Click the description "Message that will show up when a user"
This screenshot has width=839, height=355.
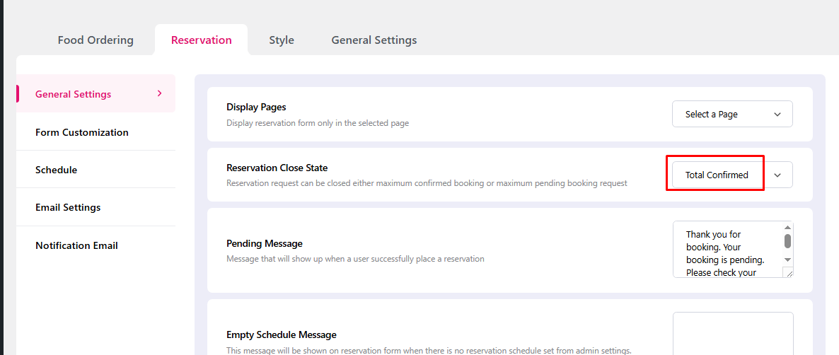click(355, 259)
